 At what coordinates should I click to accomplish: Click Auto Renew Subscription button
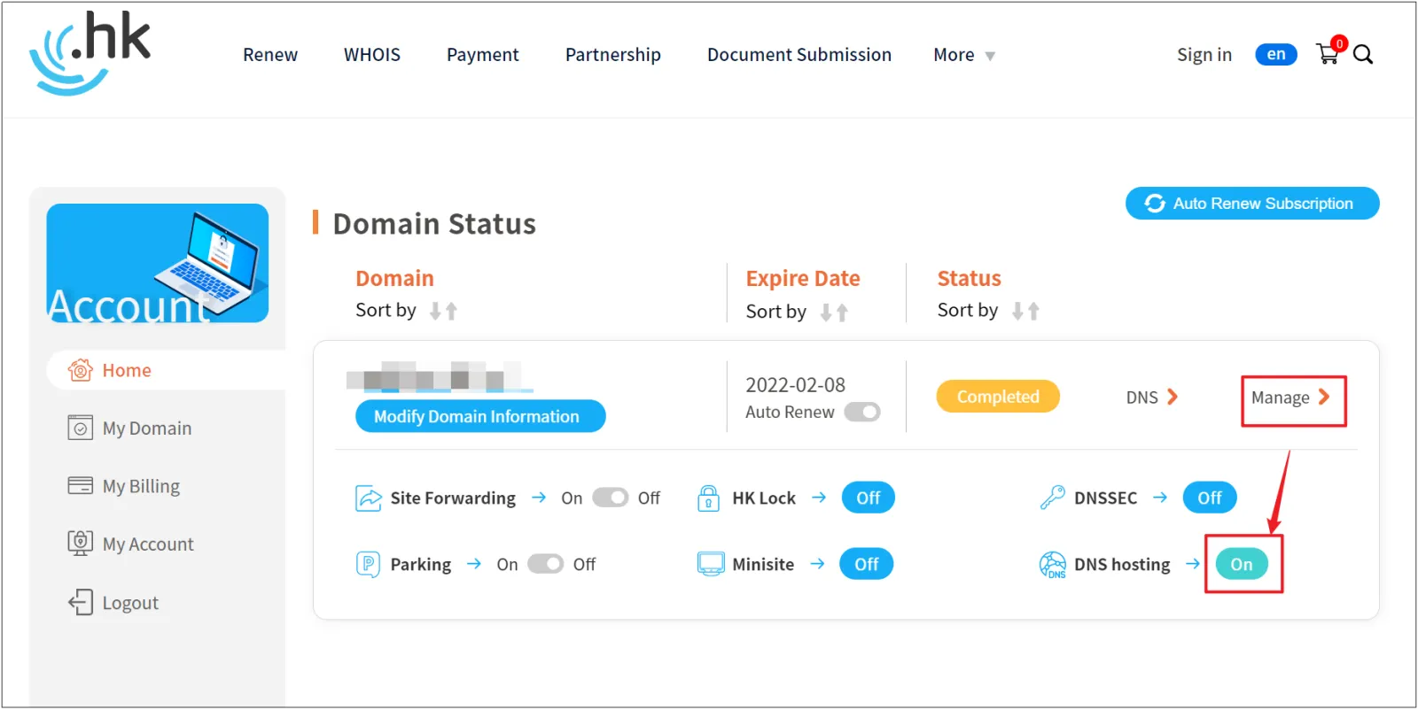[x=1251, y=203]
